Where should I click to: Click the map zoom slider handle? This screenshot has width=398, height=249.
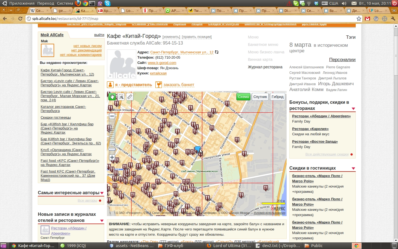pyautogui.click(x=112, y=149)
